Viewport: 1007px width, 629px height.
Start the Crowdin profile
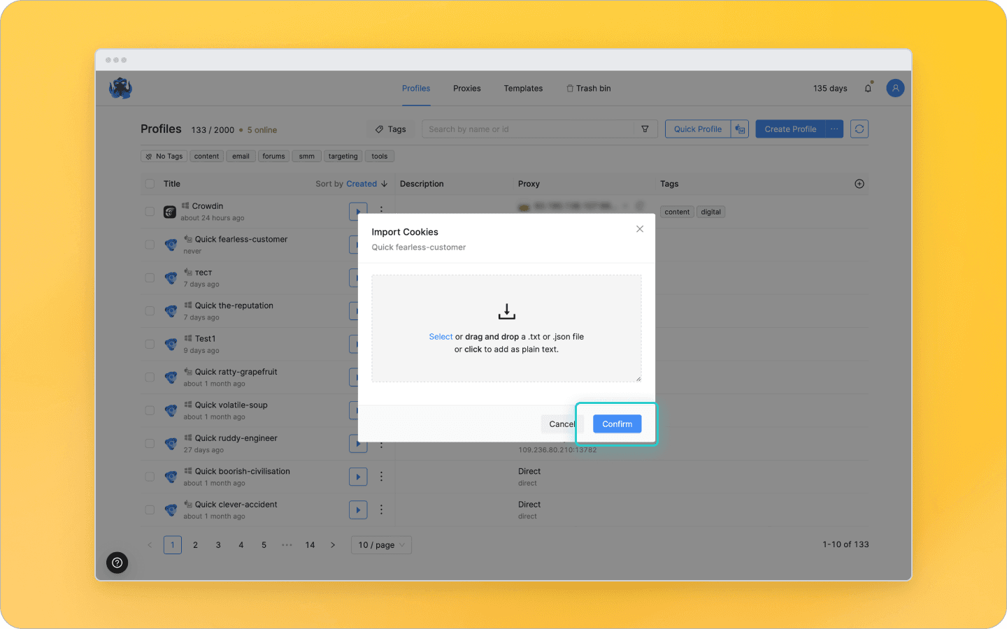pyautogui.click(x=358, y=211)
